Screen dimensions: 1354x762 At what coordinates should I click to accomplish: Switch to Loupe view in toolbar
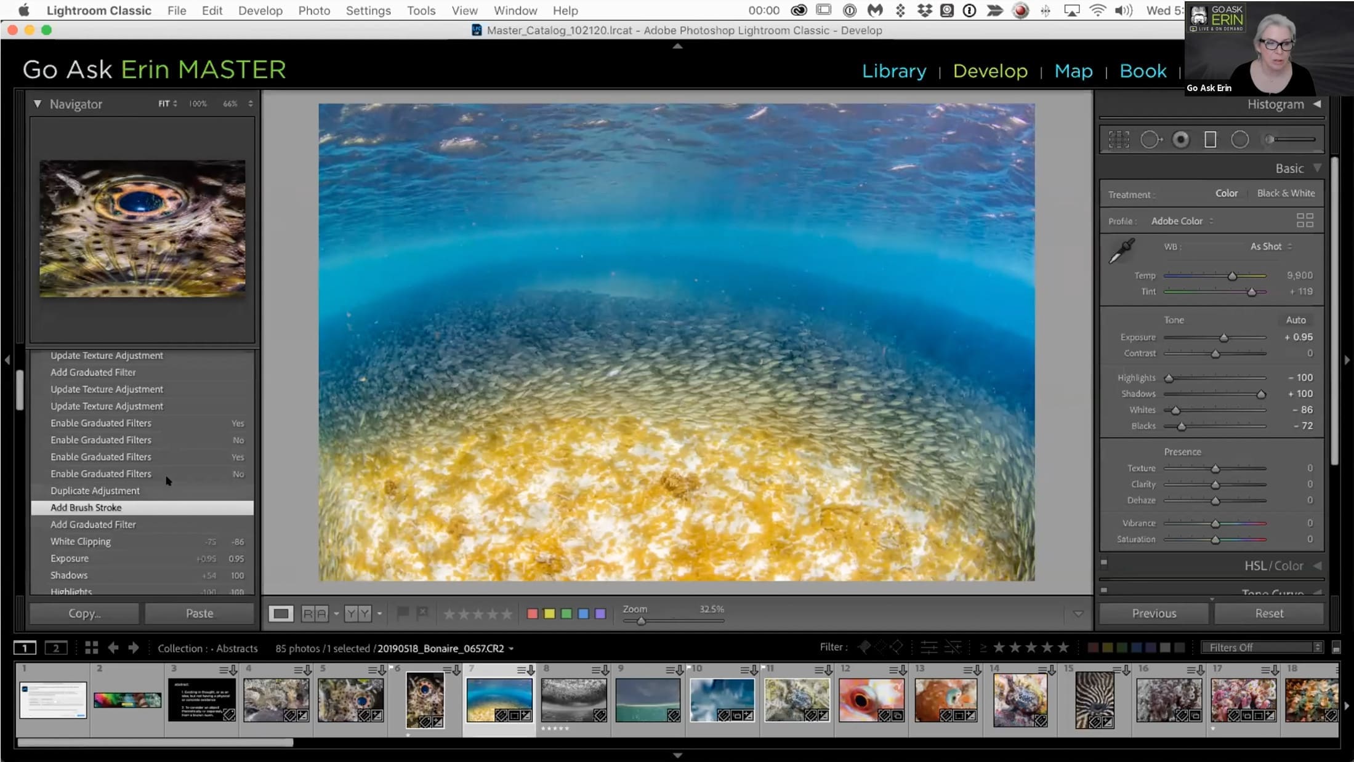point(280,614)
